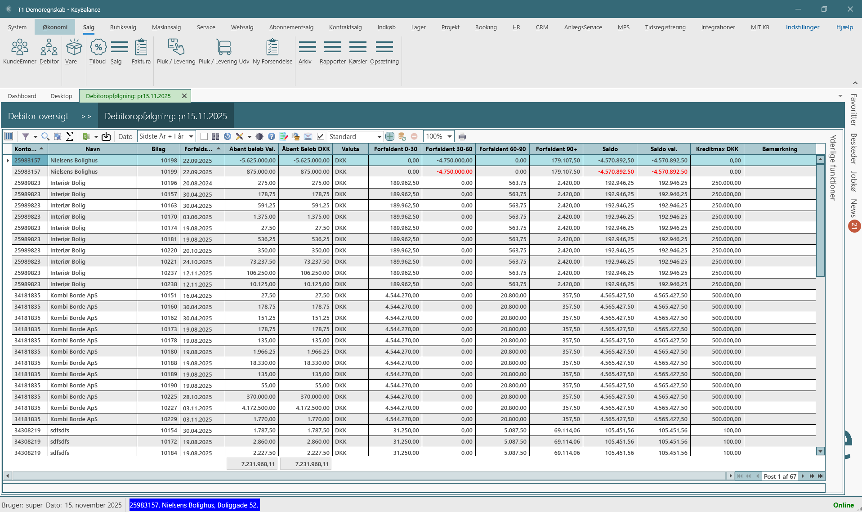The height and width of the screenshot is (512, 862).
Task: Switch to the Dashboard tab
Action: click(x=22, y=96)
